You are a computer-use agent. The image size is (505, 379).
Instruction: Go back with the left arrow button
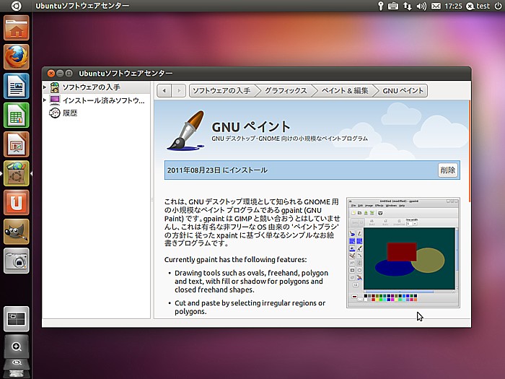click(x=164, y=90)
